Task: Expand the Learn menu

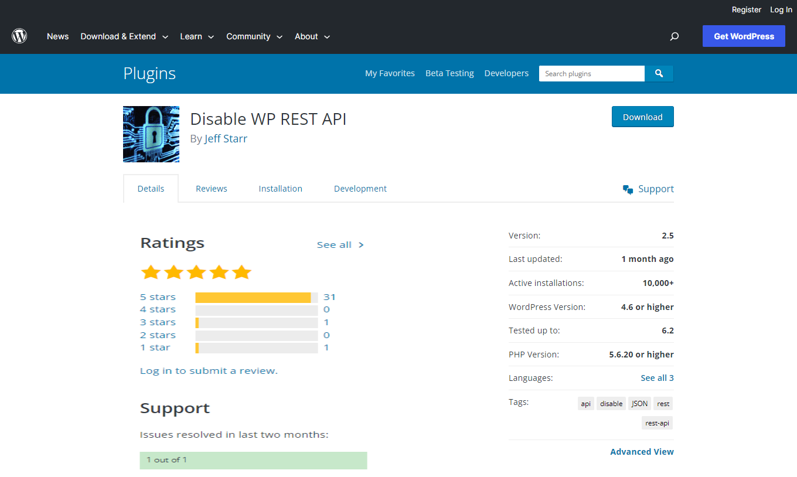Action: (197, 36)
